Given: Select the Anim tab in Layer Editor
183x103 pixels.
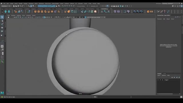Looking at the screenshot, I should click(x=165, y=74).
